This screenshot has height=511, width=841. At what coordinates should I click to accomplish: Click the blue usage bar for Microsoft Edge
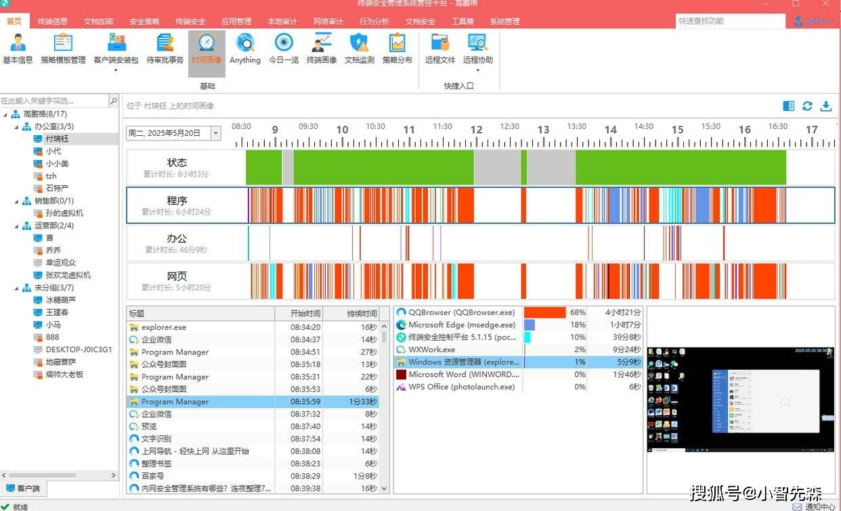(530, 325)
